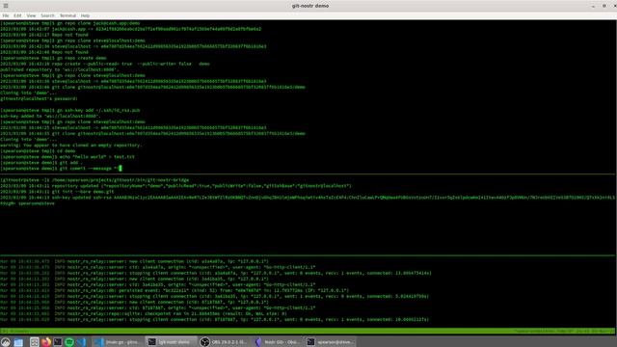Launch the file manager from the taskbar

[18, 342]
